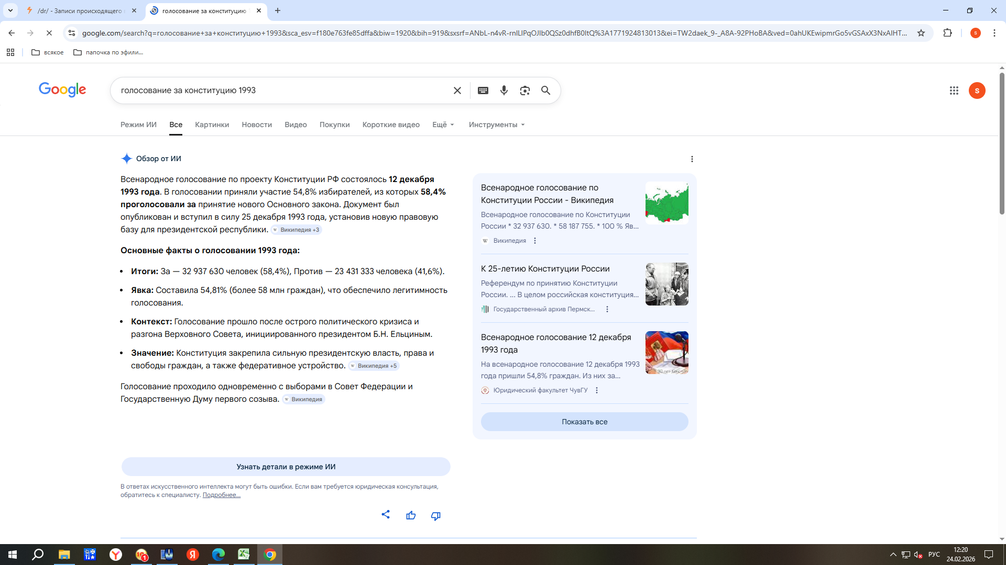Click the thumbs down feedback icon
1006x565 pixels.
pos(436,515)
